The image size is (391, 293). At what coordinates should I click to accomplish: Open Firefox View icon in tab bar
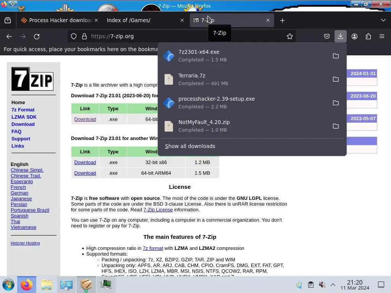pos(8,20)
